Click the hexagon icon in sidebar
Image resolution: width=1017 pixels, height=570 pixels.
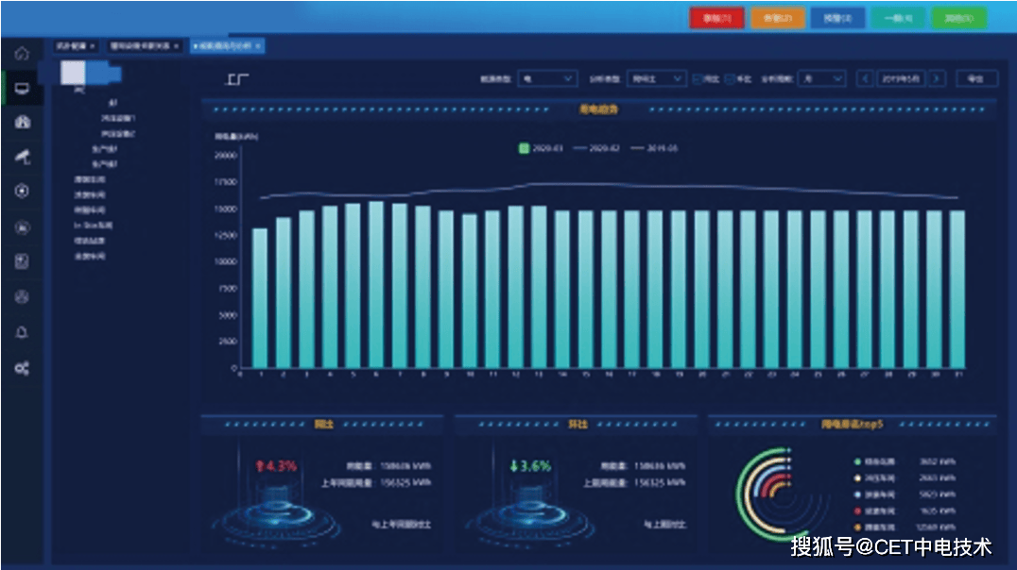tap(22, 192)
